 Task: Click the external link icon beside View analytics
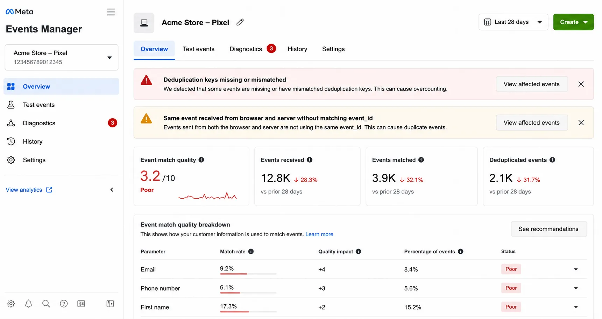point(49,190)
